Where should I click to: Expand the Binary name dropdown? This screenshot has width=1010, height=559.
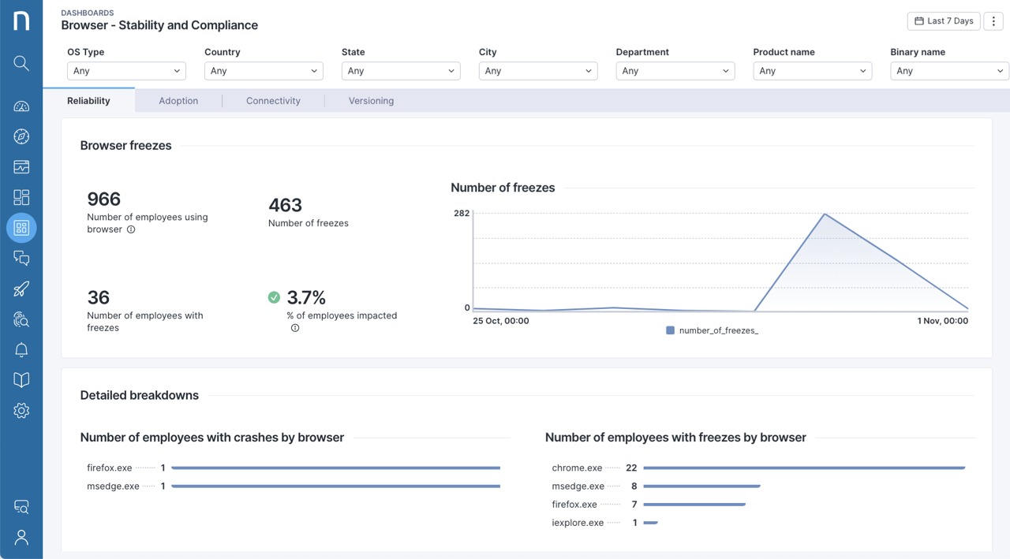(x=950, y=71)
